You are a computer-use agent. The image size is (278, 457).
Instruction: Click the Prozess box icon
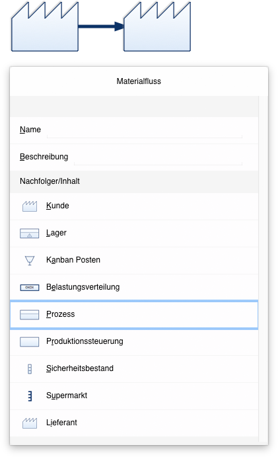(x=30, y=315)
